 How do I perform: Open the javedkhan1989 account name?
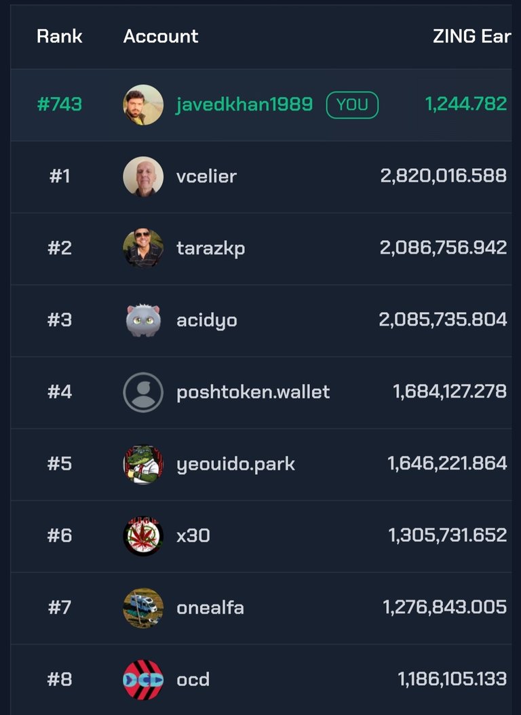coord(244,105)
